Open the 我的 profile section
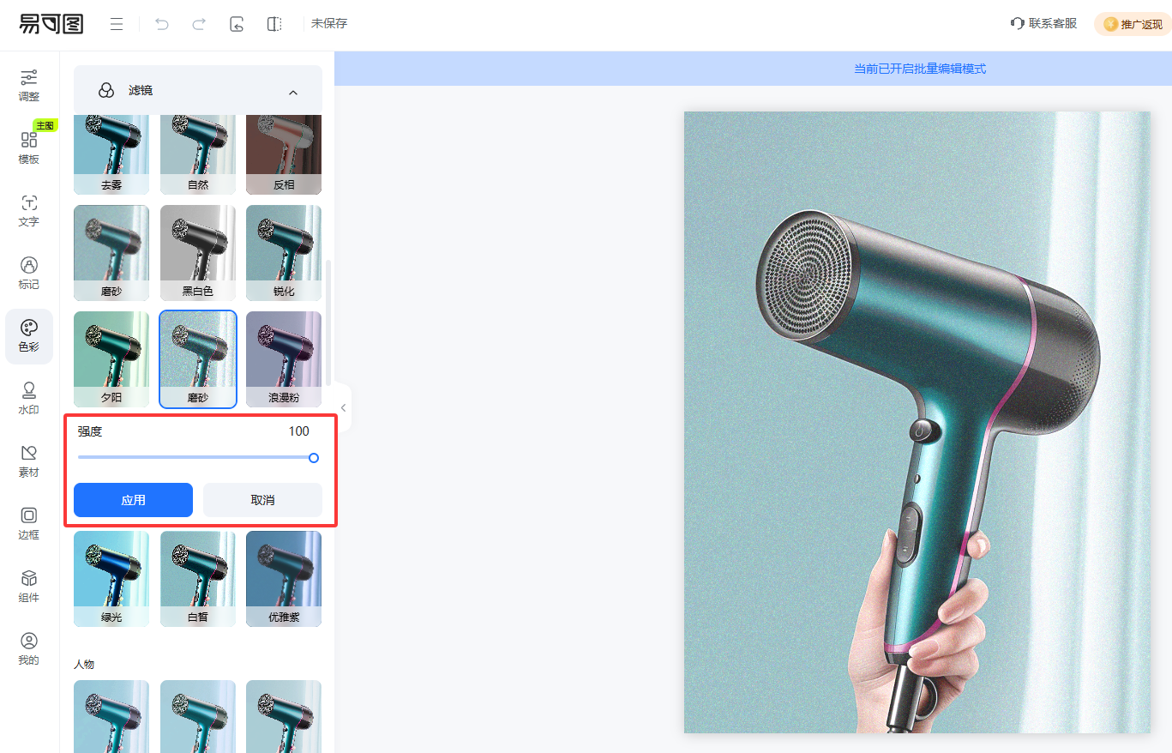Image resolution: width=1172 pixels, height=753 pixels. [29, 649]
